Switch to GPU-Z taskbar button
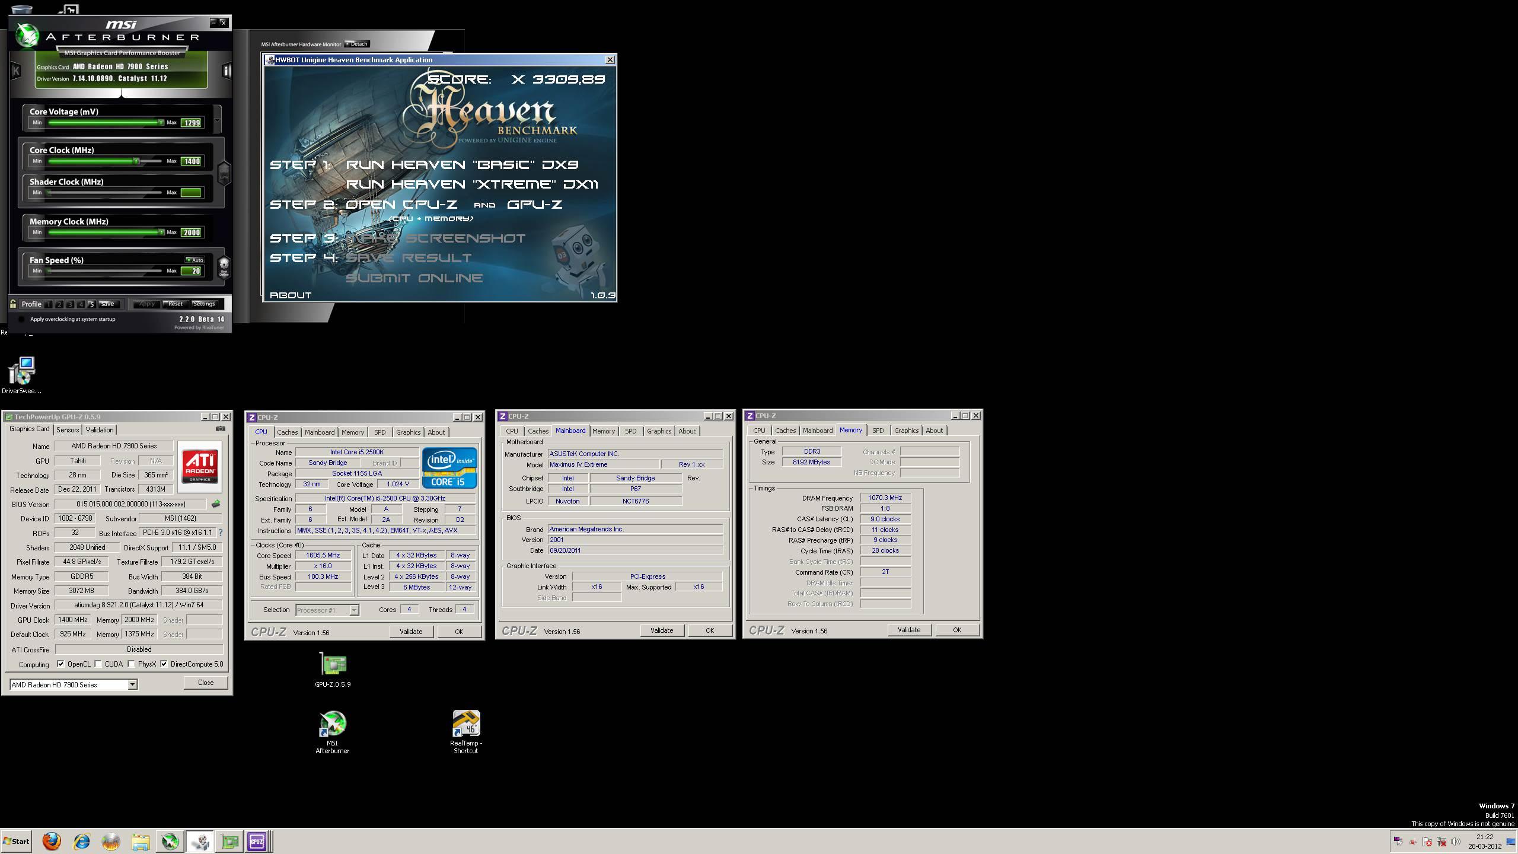This screenshot has width=1518, height=854. (229, 841)
